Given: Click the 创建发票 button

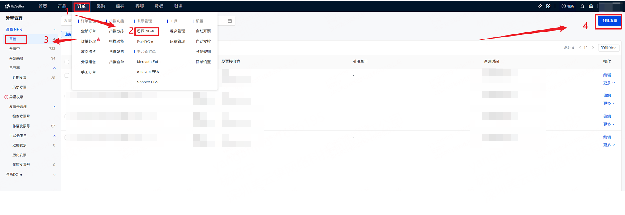Looking at the screenshot, I should 609,21.
